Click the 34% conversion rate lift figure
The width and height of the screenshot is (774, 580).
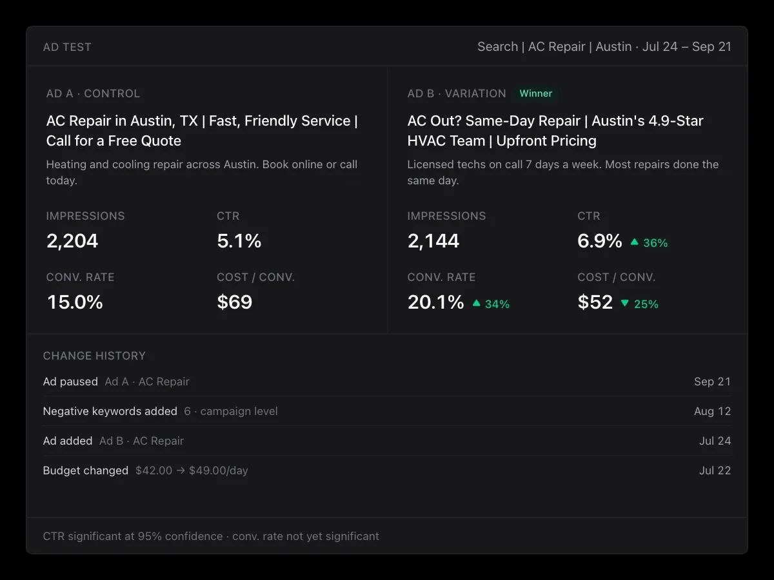[x=497, y=304]
